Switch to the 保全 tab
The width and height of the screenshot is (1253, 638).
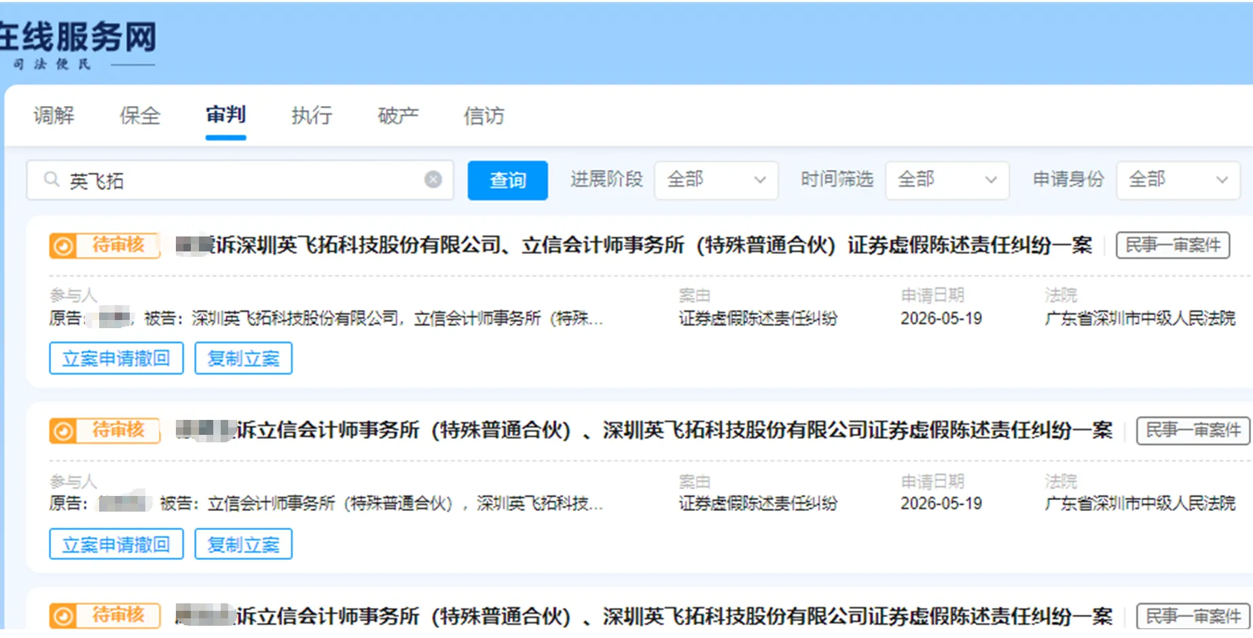(x=140, y=116)
